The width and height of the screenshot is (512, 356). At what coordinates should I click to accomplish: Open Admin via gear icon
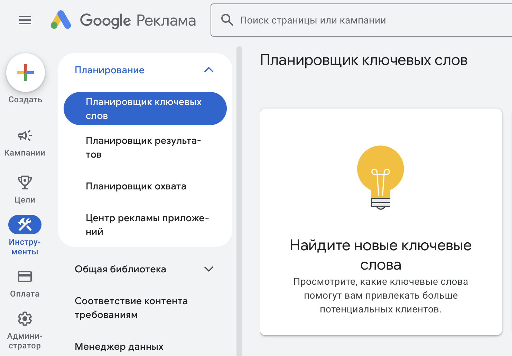tap(25, 319)
